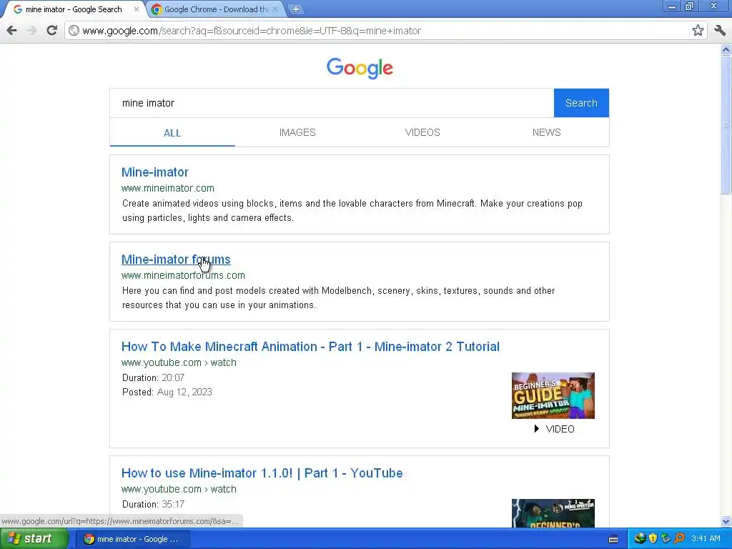Close the mine imator Google Search tab
This screenshot has width=732, height=549.
coord(137,9)
